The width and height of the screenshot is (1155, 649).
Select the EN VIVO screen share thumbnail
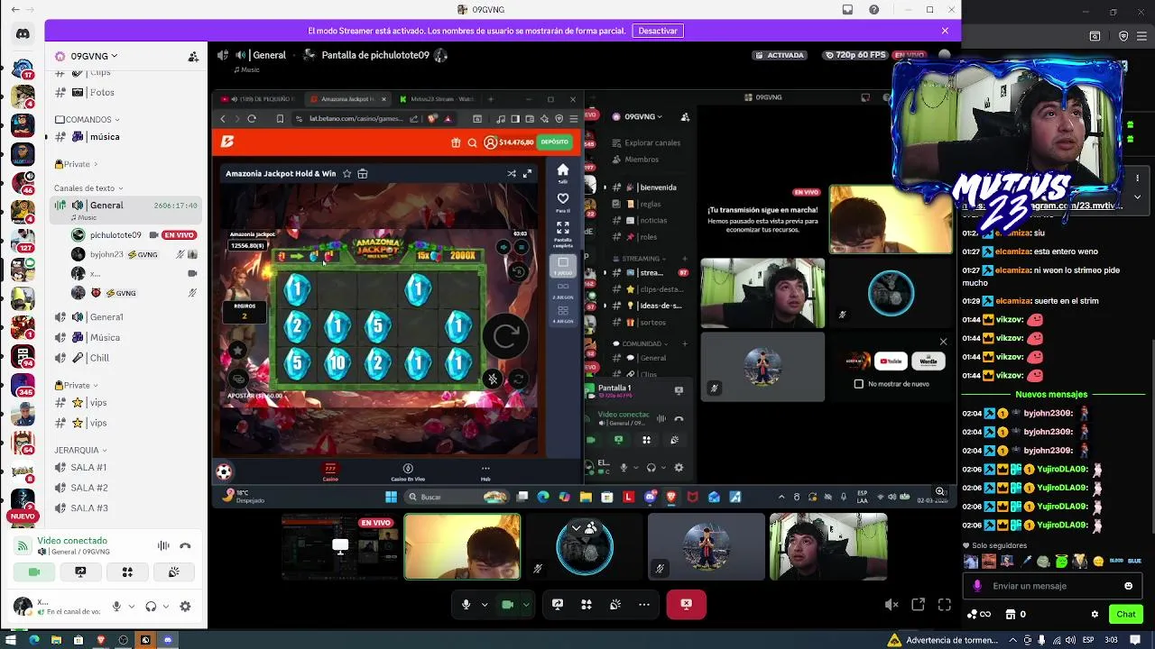click(340, 547)
